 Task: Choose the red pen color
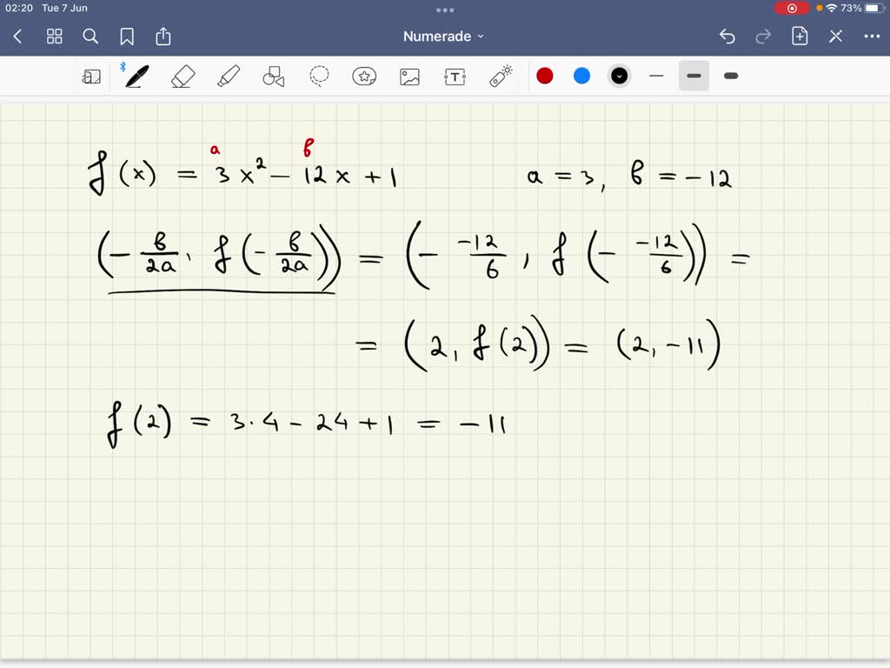pyautogui.click(x=545, y=77)
